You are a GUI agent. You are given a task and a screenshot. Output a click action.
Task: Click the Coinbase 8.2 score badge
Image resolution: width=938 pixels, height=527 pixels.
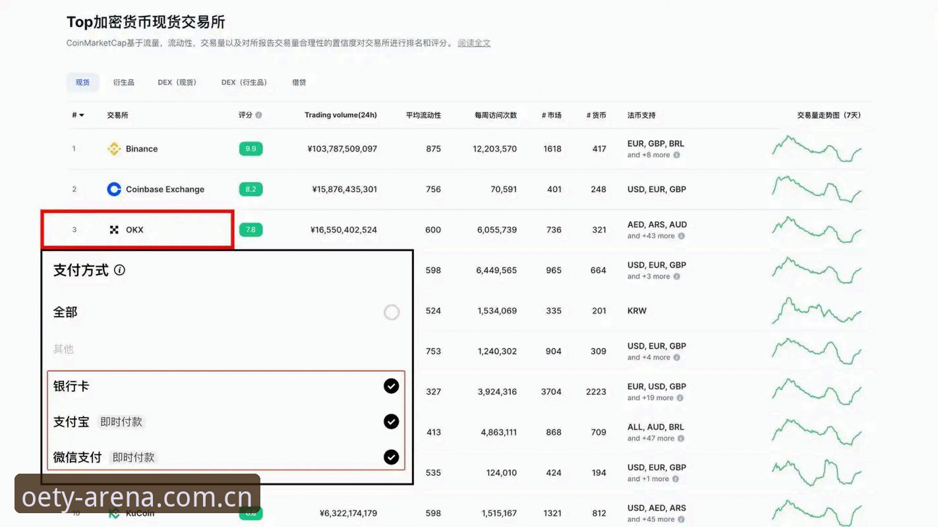[x=250, y=189]
